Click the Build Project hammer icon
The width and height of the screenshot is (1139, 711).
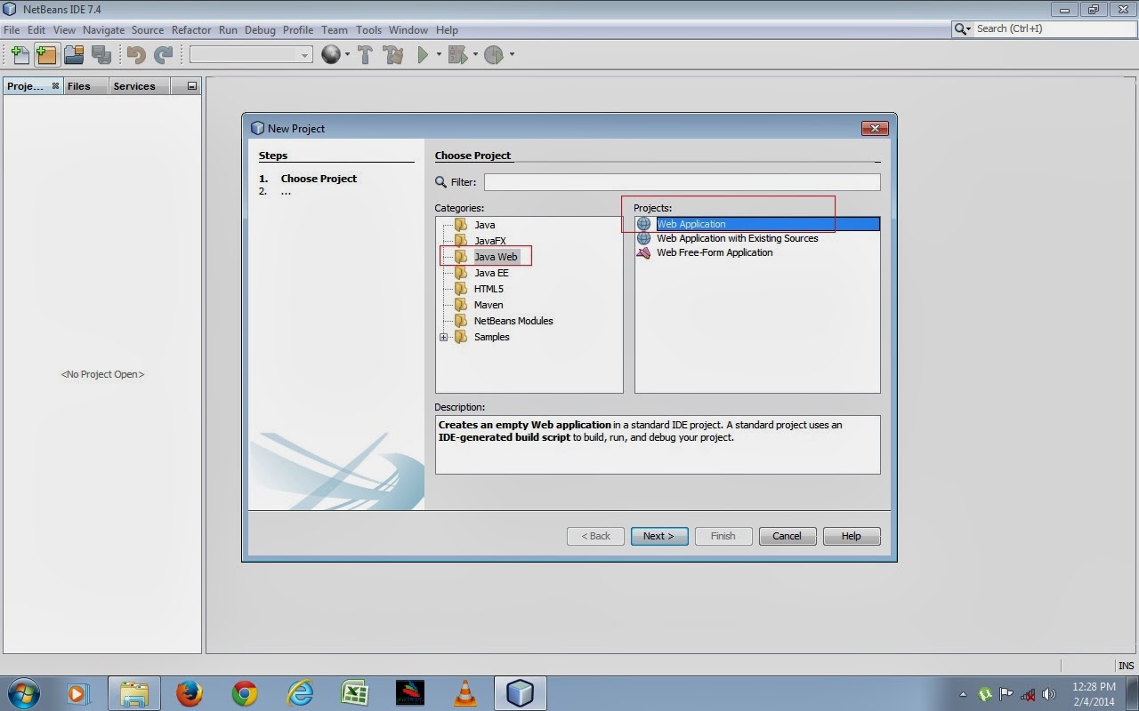365,55
